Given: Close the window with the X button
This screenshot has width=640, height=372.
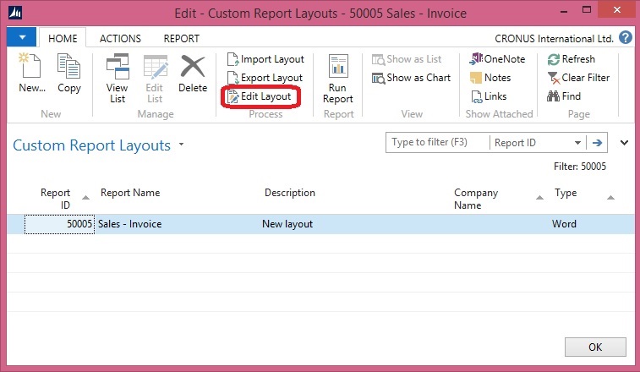Looking at the screenshot, I should (616, 9).
